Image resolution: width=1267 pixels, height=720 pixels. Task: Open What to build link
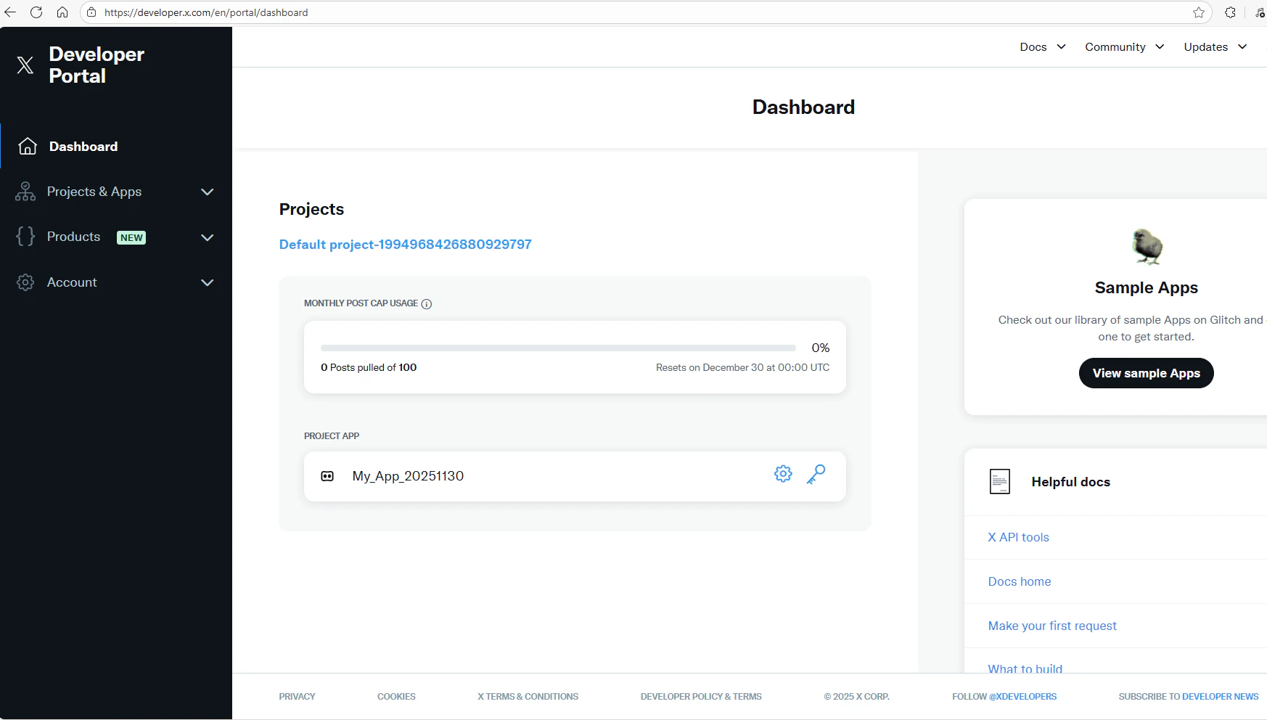[1025, 668]
